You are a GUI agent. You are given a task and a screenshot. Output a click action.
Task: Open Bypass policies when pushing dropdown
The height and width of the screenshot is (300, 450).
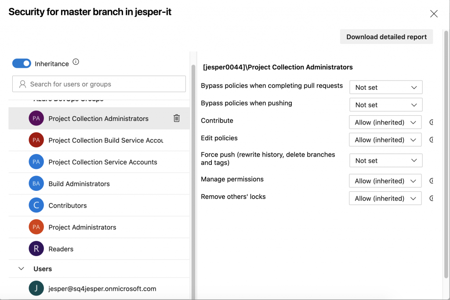(x=385, y=105)
